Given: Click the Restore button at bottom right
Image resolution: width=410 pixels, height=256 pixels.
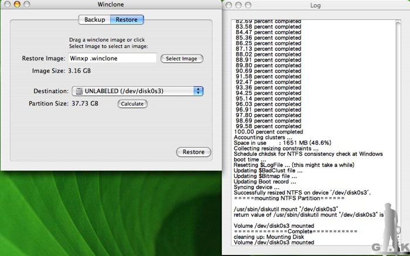Looking at the screenshot, I should click(x=193, y=152).
